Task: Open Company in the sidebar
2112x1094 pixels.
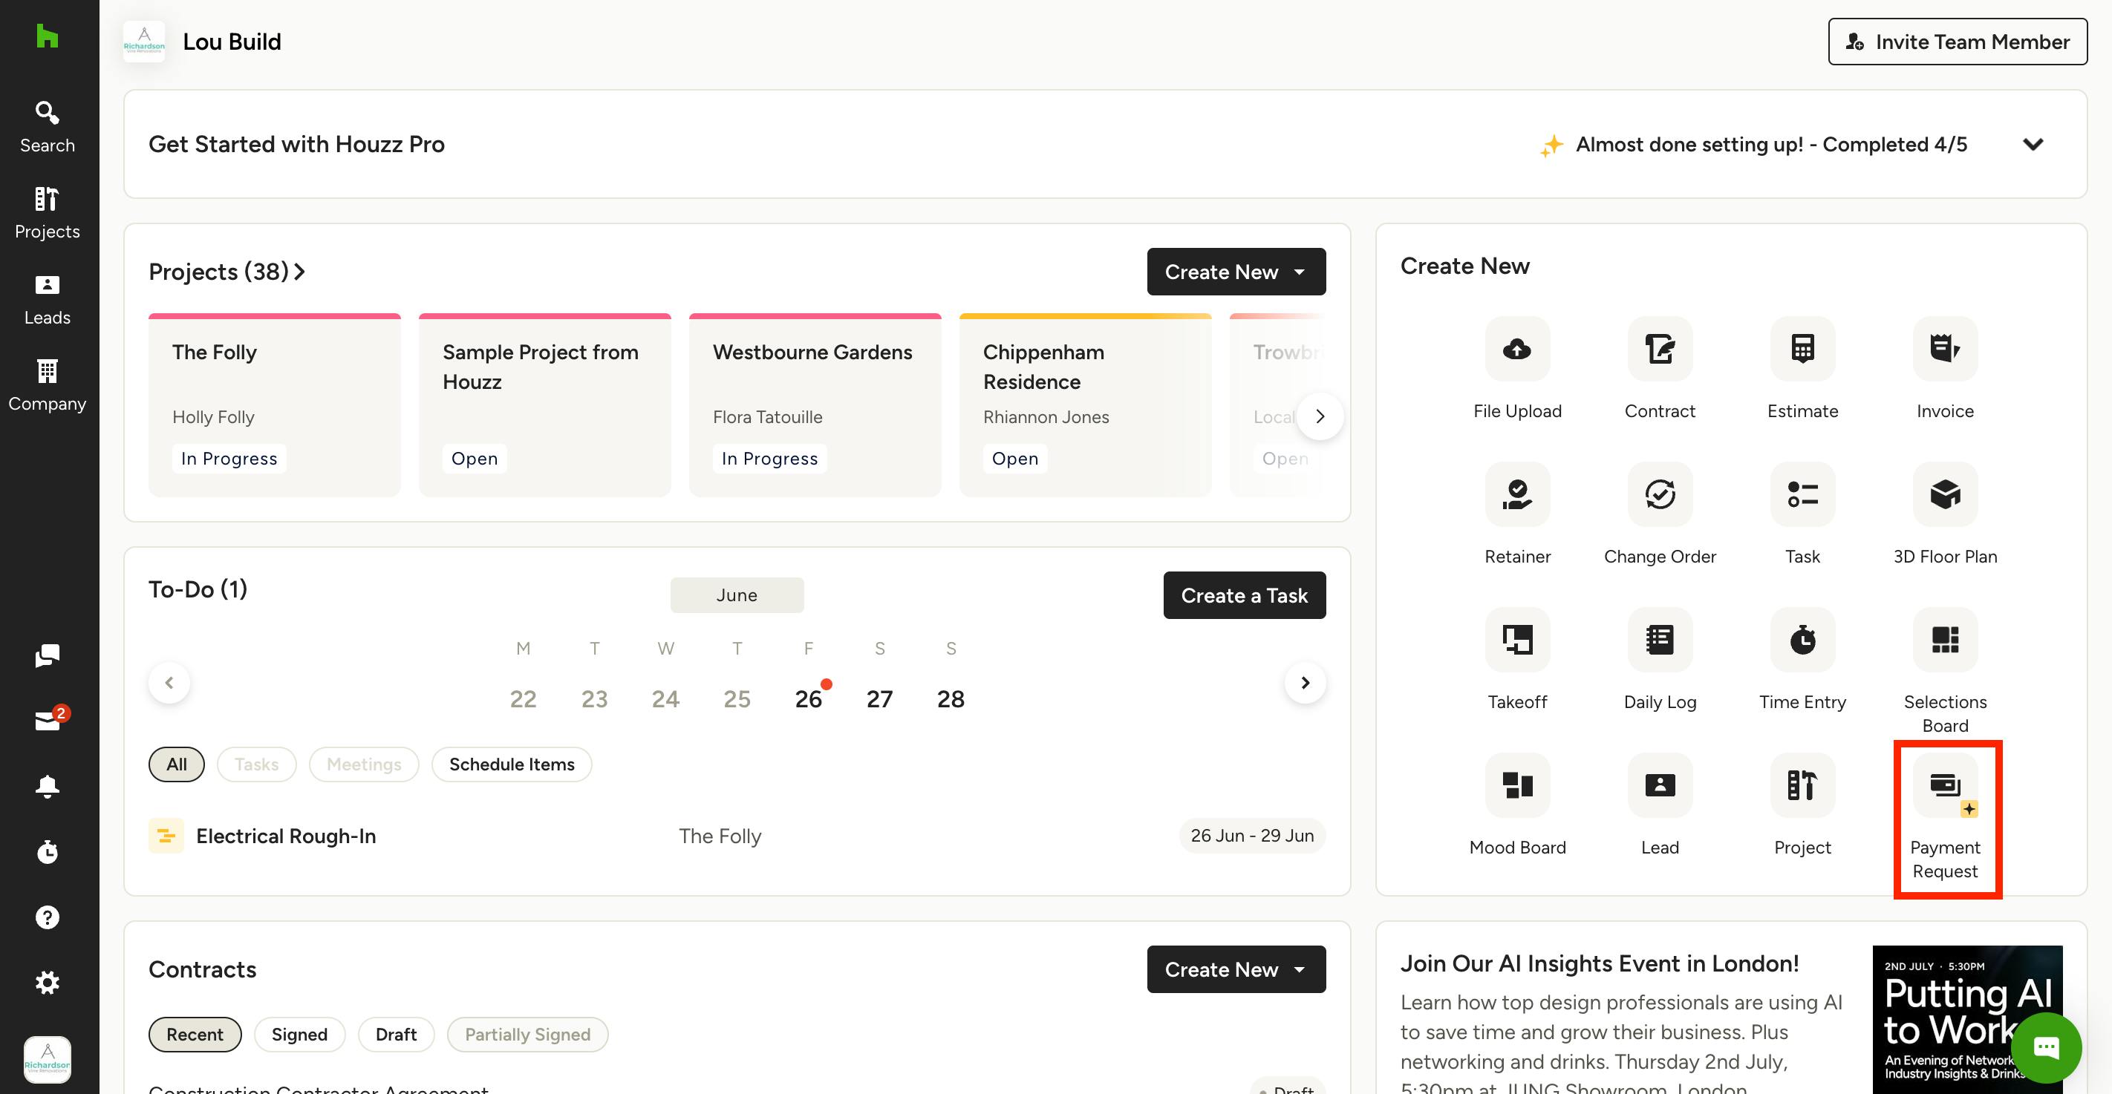Action: [47, 386]
